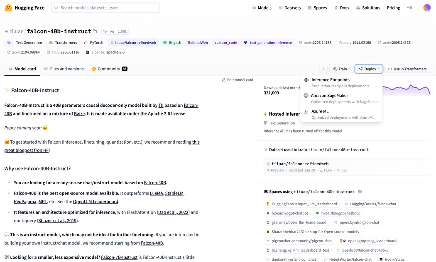Click the English language tag
436x262 pixels.
tap(172, 43)
